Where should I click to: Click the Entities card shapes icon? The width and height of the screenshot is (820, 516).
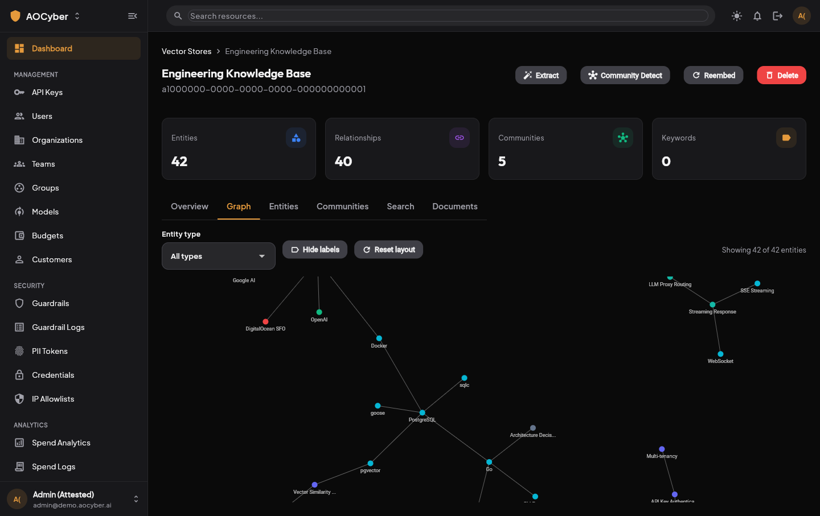[x=296, y=138]
